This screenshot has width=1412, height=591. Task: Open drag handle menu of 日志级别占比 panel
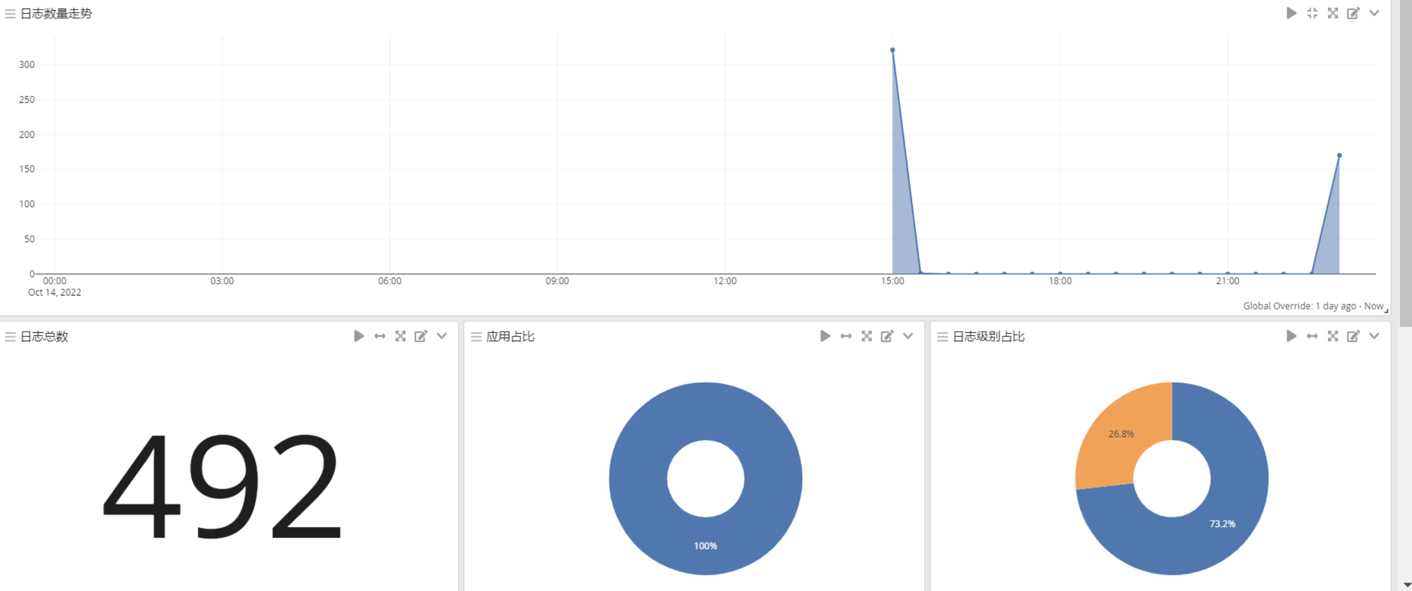[x=942, y=337]
